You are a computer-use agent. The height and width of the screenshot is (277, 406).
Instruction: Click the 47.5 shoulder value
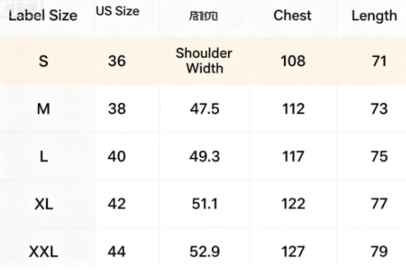[205, 109]
